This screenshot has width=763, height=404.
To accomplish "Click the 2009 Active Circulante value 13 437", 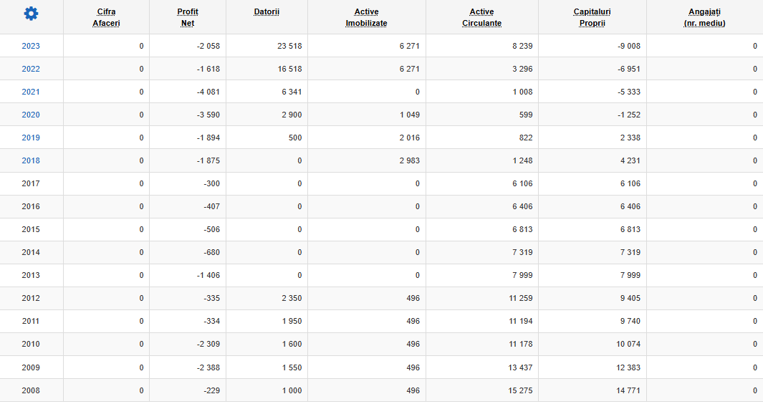I will click(520, 367).
